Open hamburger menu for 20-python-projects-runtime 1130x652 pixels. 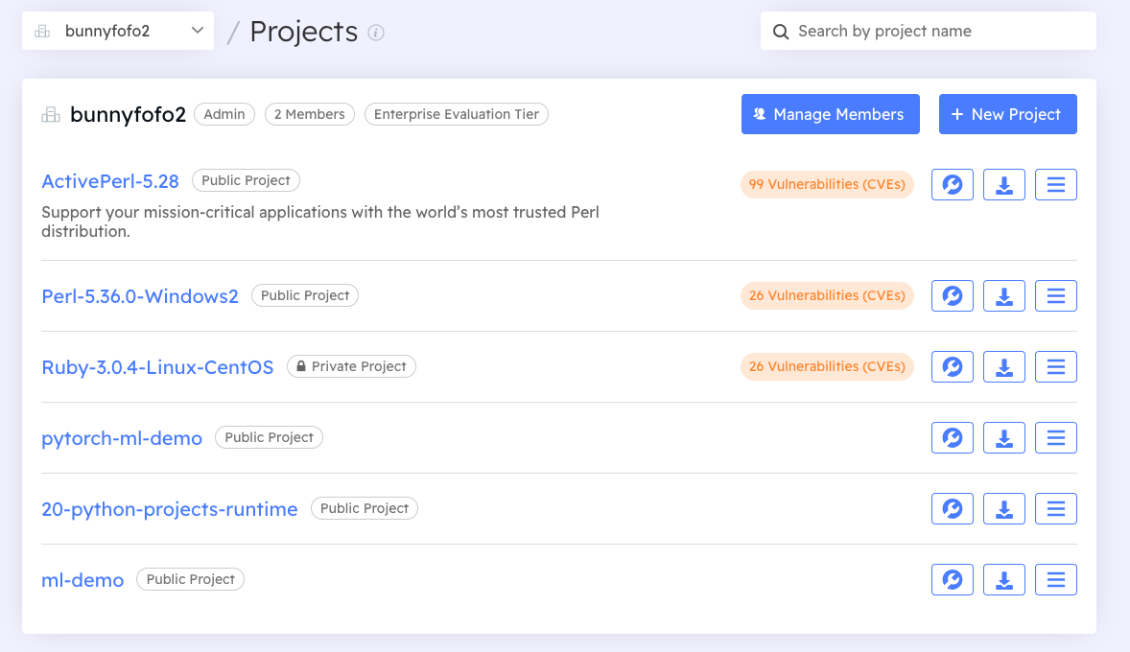pyautogui.click(x=1055, y=508)
